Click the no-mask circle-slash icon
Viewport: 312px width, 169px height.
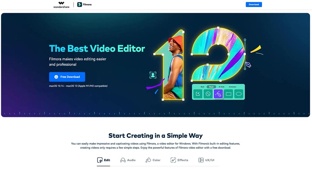click(208, 94)
